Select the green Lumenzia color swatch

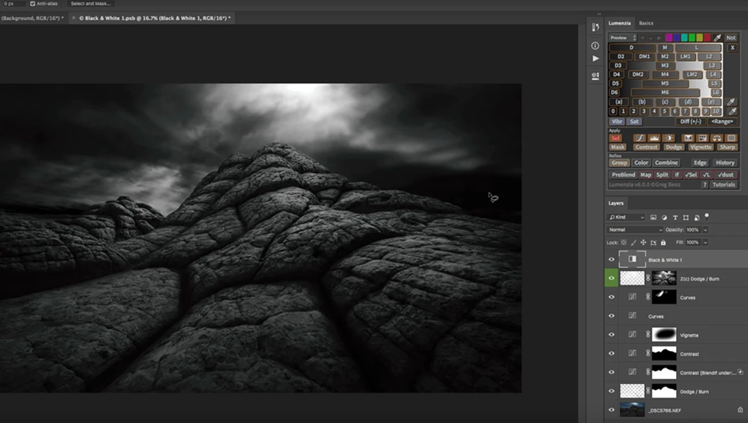692,38
